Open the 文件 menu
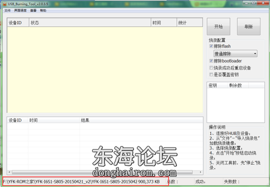The width and height of the screenshot is (270, 187). tap(7, 11)
